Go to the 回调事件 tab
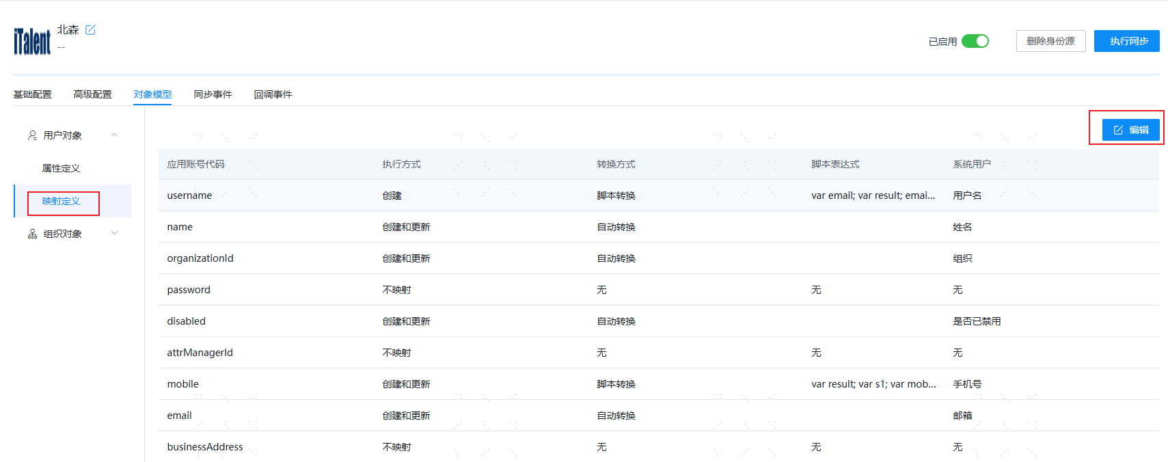Screen dimensions: 1168x462 pyautogui.click(x=273, y=94)
